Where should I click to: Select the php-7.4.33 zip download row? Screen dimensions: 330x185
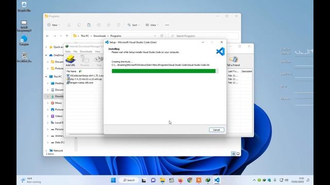click(x=85, y=79)
